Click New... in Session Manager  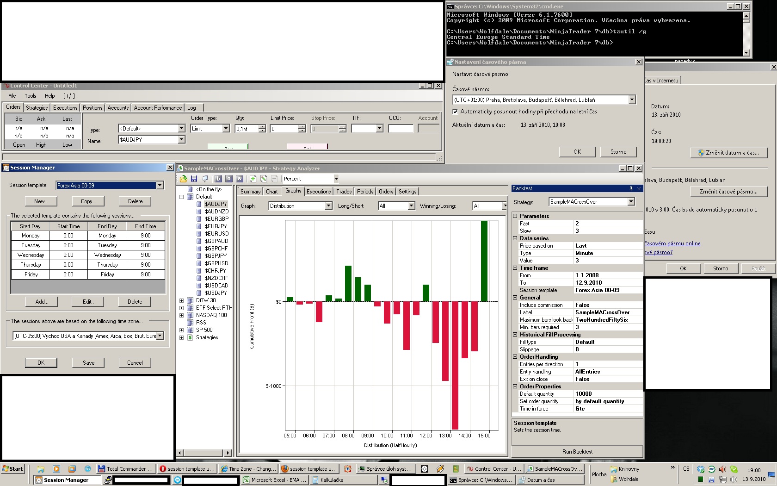(x=41, y=201)
